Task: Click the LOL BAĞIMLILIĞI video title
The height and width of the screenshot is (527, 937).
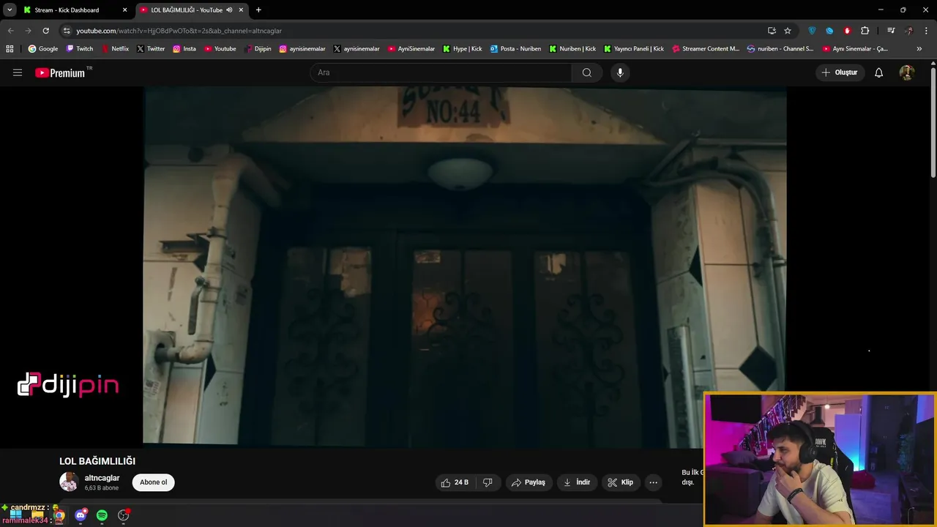Action: (97, 461)
